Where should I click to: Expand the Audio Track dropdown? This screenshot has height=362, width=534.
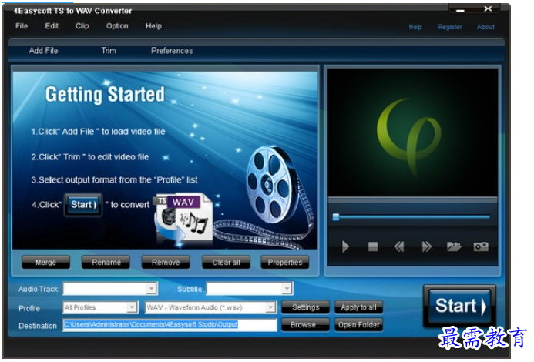tap(152, 288)
